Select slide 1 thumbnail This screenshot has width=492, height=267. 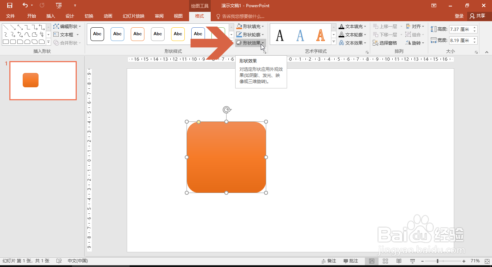tap(43, 80)
